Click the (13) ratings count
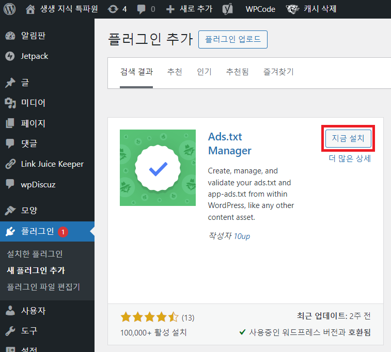 [188, 318]
